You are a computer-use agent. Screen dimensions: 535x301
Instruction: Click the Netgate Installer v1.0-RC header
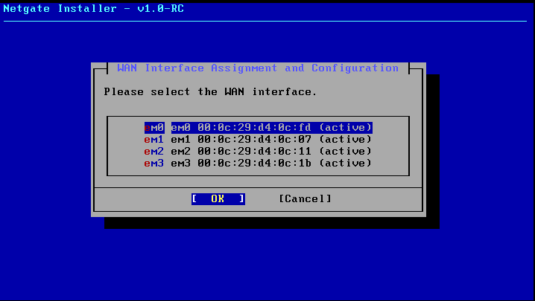pyautogui.click(x=94, y=8)
